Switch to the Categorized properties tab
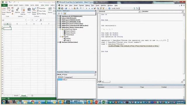The image size is (187, 105). (x=68, y=77)
